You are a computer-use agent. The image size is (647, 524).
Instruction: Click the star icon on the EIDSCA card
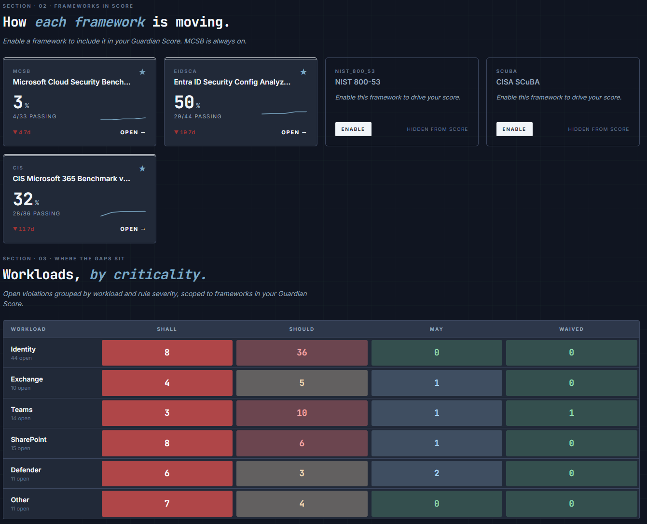(x=303, y=72)
